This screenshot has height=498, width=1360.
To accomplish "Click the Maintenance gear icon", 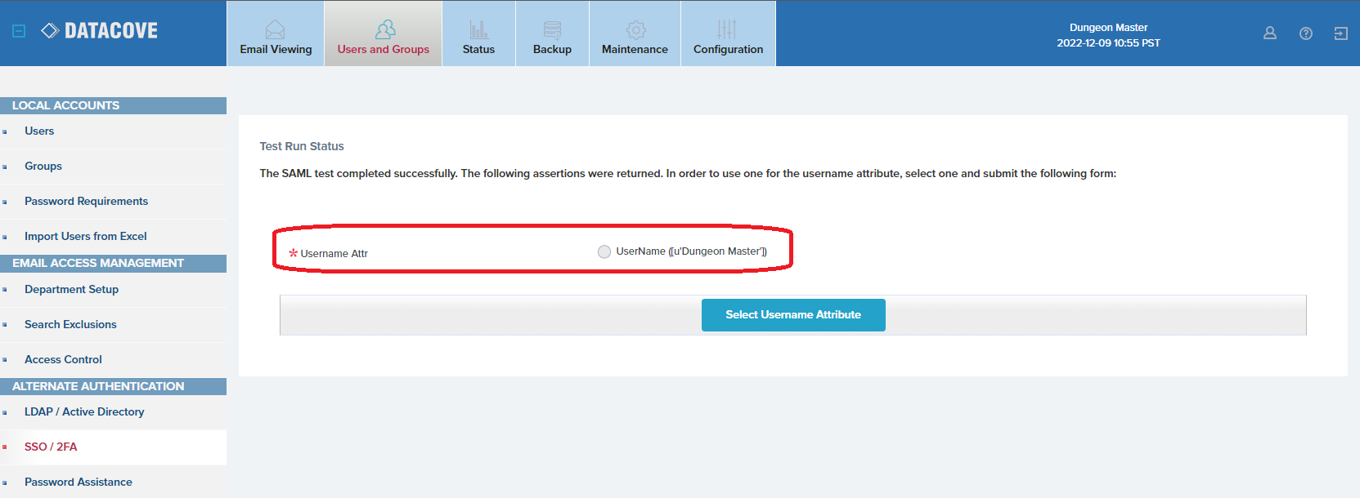I will (x=635, y=30).
